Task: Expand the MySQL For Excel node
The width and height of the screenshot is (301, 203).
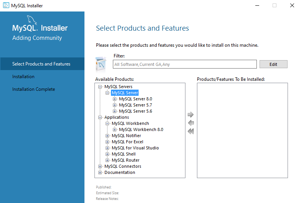Action: pos(107,142)
